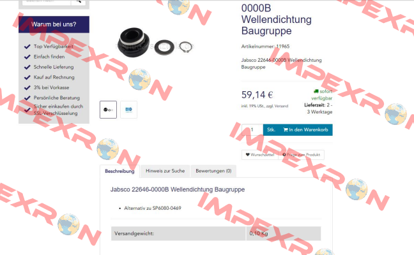This screenshot has height=255, width=414.
Task: Switch to the Hinweis zur Suche tab
Action: (165, 171)
